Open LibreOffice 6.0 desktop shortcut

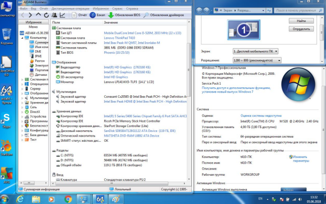(x=7, y=66)
